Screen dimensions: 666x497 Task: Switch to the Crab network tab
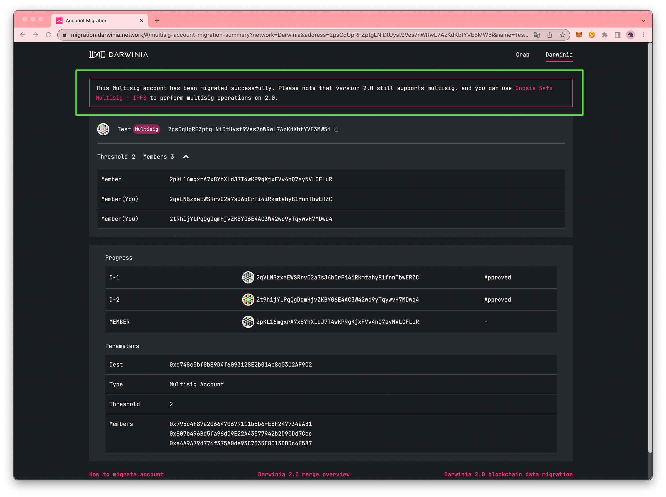click(x=522, y=55)
